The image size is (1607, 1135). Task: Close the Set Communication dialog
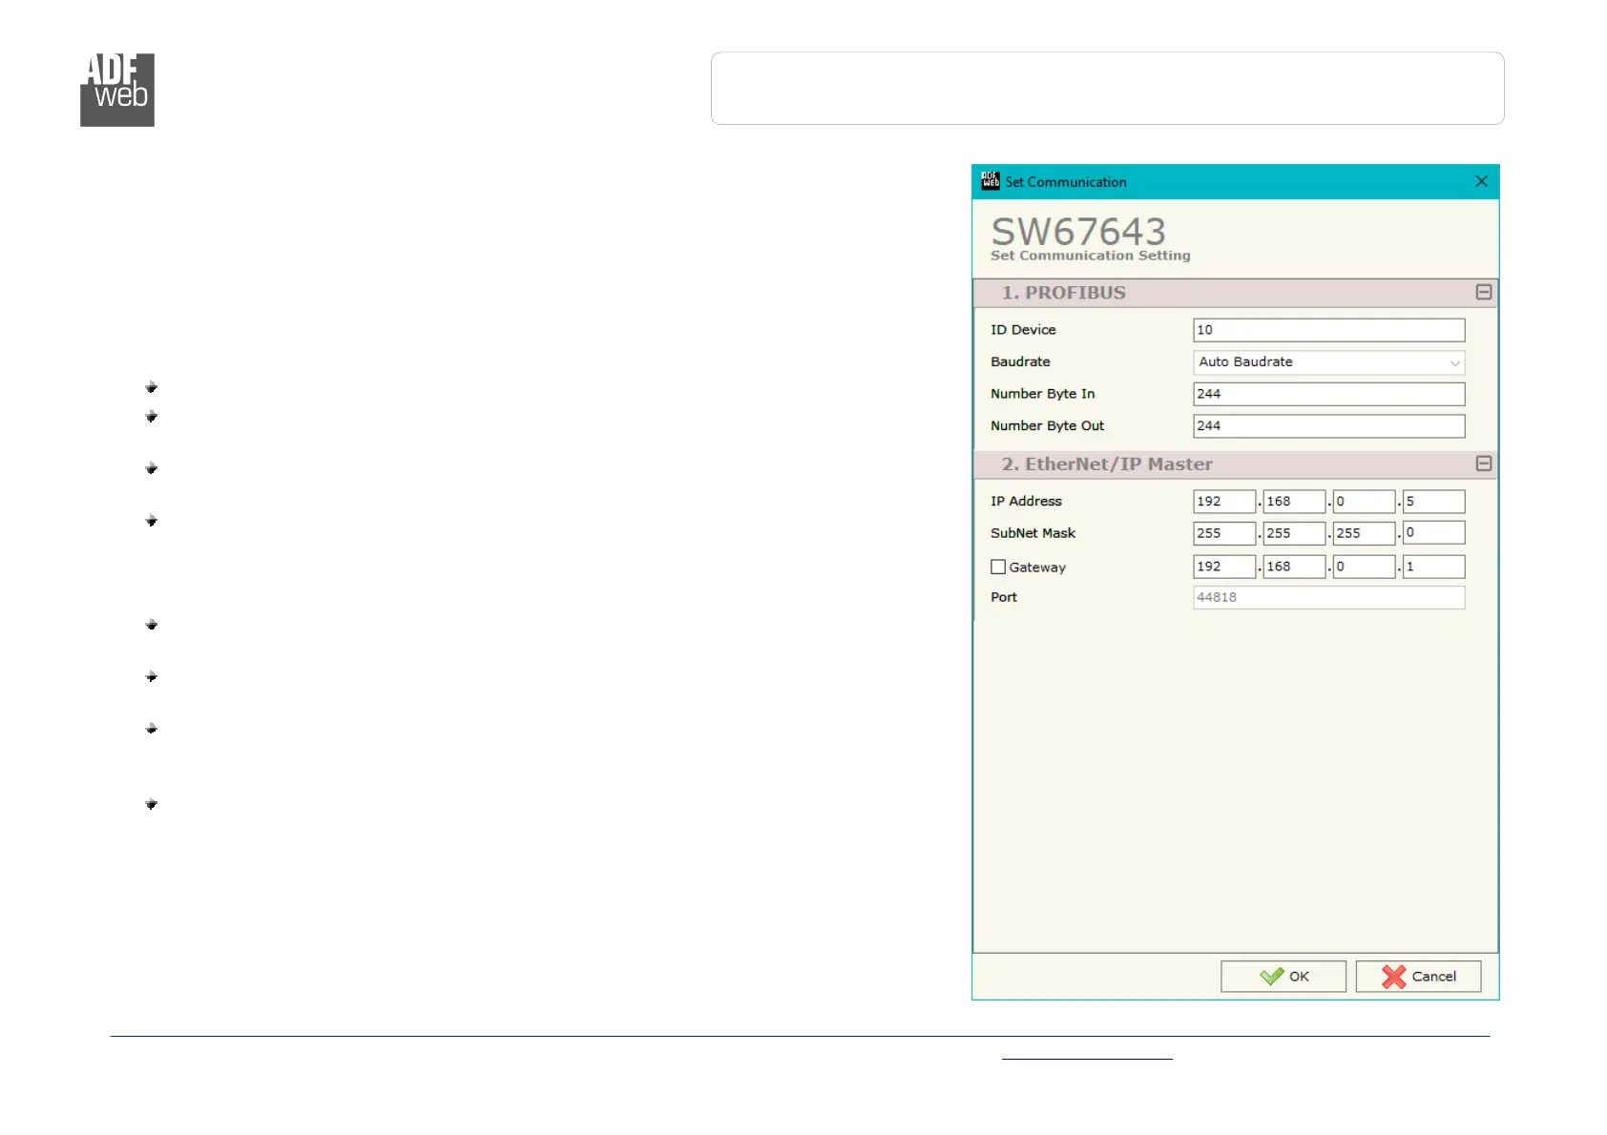(1480, 181)
